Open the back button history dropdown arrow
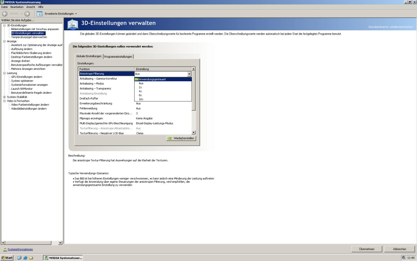Screen dimensions: 417x261 tap(22, 14)
